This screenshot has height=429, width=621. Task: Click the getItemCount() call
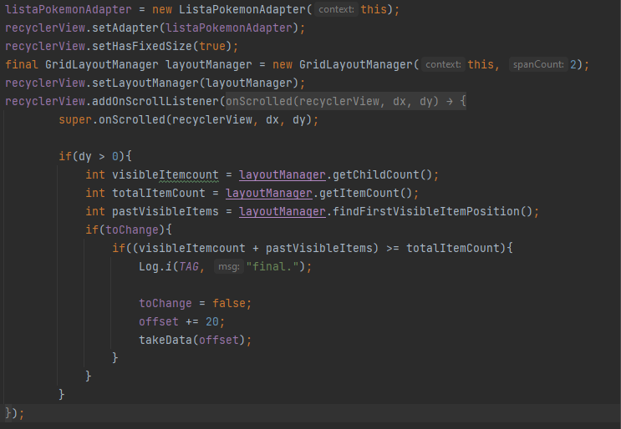tap(365, 193)
